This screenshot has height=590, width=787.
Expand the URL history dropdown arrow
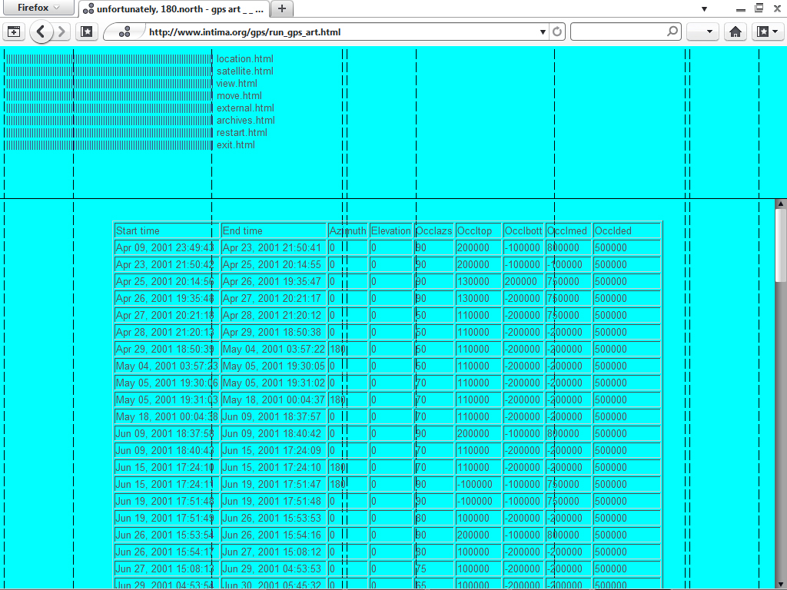pos(543,32)
